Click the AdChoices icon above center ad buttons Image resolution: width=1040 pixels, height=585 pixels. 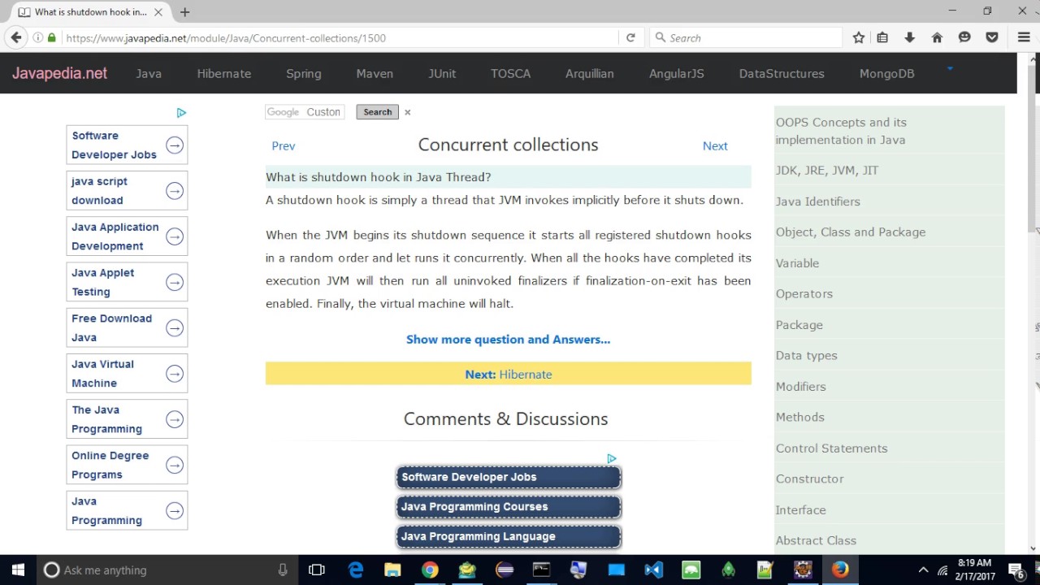pyautogui.click(x=612, y=459)
